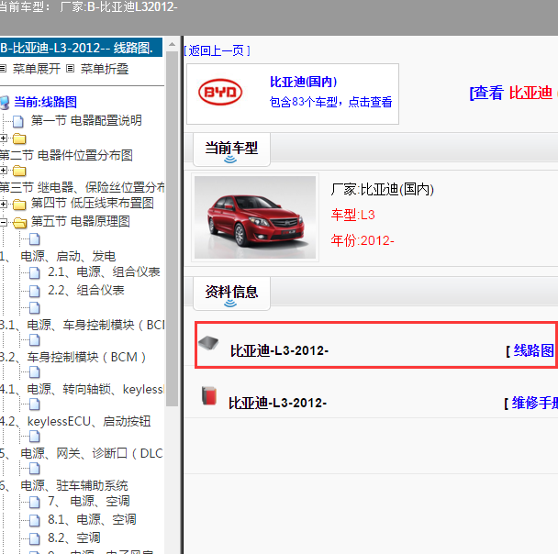Click 菜单折叠 text to collapse menu
Image resolution: width=558 pixels, height=554 pixels.
click(105, 69)
